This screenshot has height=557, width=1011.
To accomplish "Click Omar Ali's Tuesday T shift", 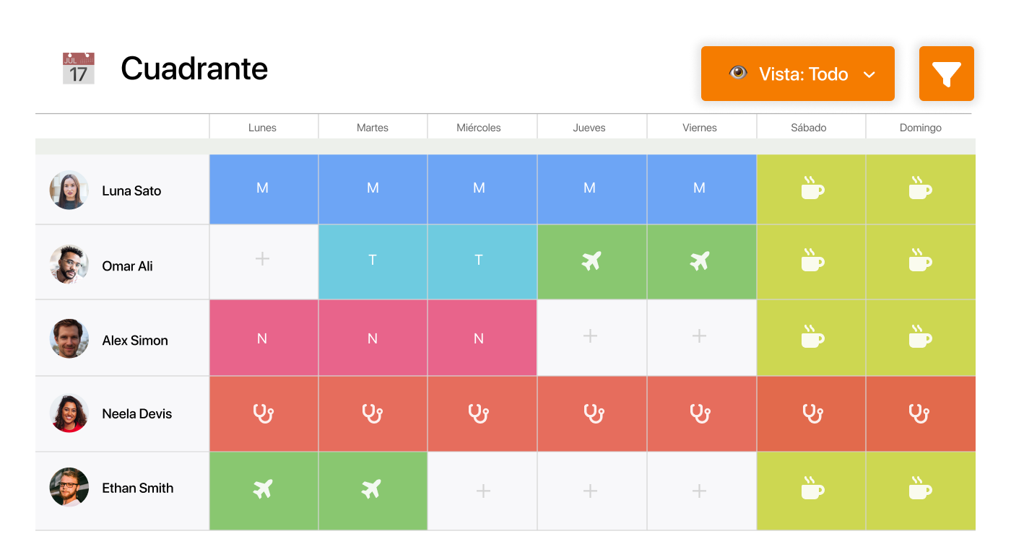I will tap(373, 260).
